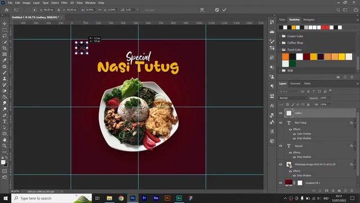Toggle Drop Shadow on Nasi Tutug layer
Image resolution: width=360 pixels, height=203 pixels.
[x=294, y=139]
